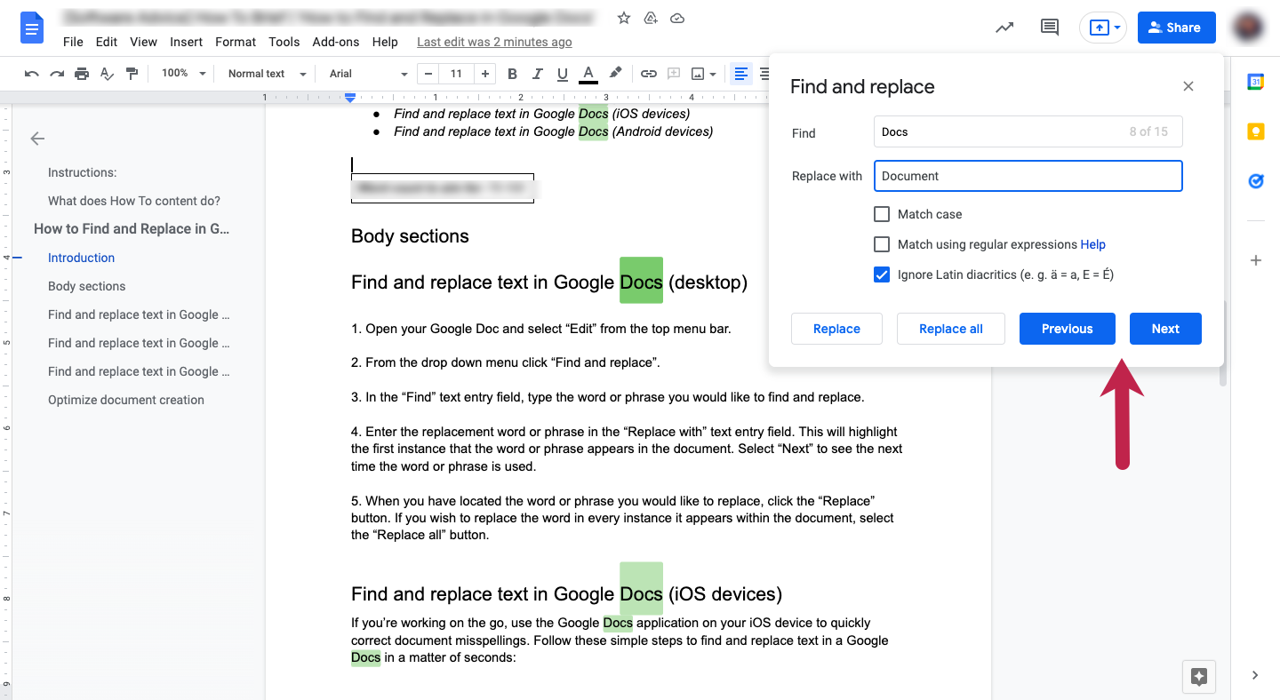The height and width of the screenshot is (700, 1280).
Task: Jump to Introduction in the outline
Action: pyautogui.click(x=82, y=258)
